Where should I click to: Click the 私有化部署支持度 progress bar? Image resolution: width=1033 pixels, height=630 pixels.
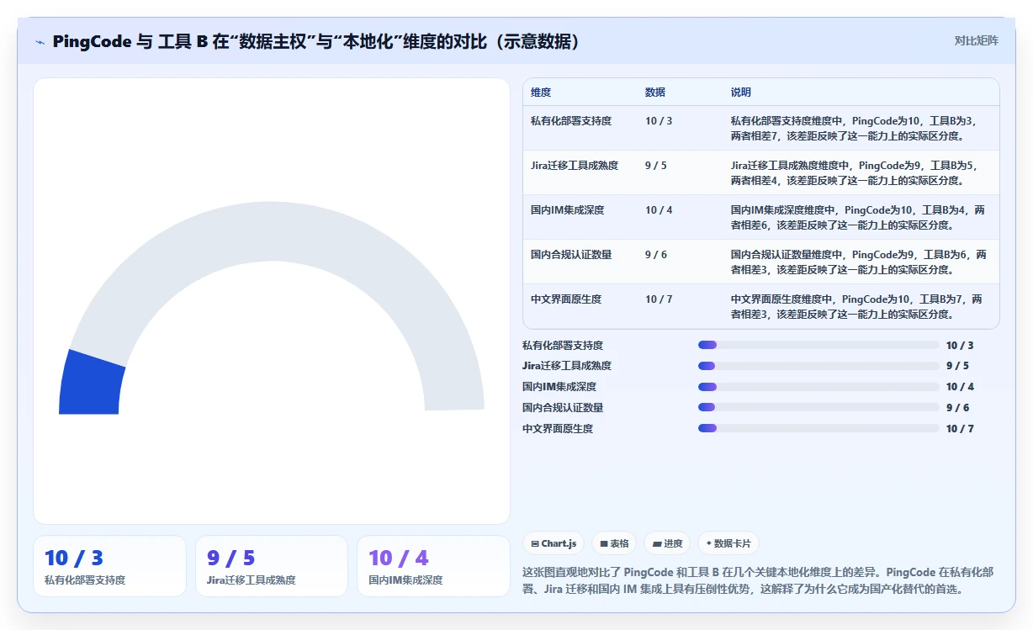point(818,345)
